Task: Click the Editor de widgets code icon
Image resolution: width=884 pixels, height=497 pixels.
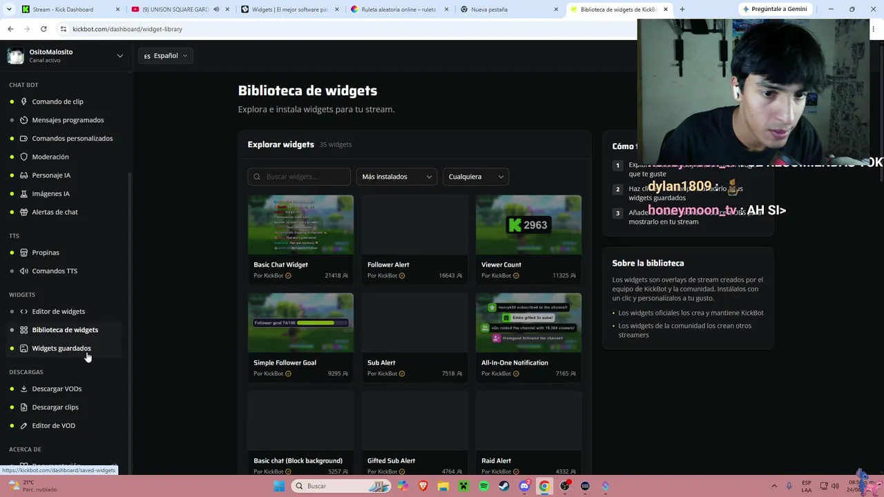Action: point(23,311)
